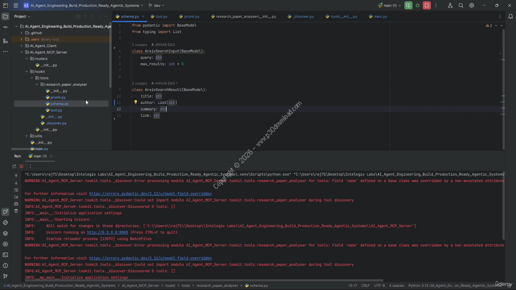Open the dev branch dropdown
This screenshot has width=516, height=290.
click(156, 6)
